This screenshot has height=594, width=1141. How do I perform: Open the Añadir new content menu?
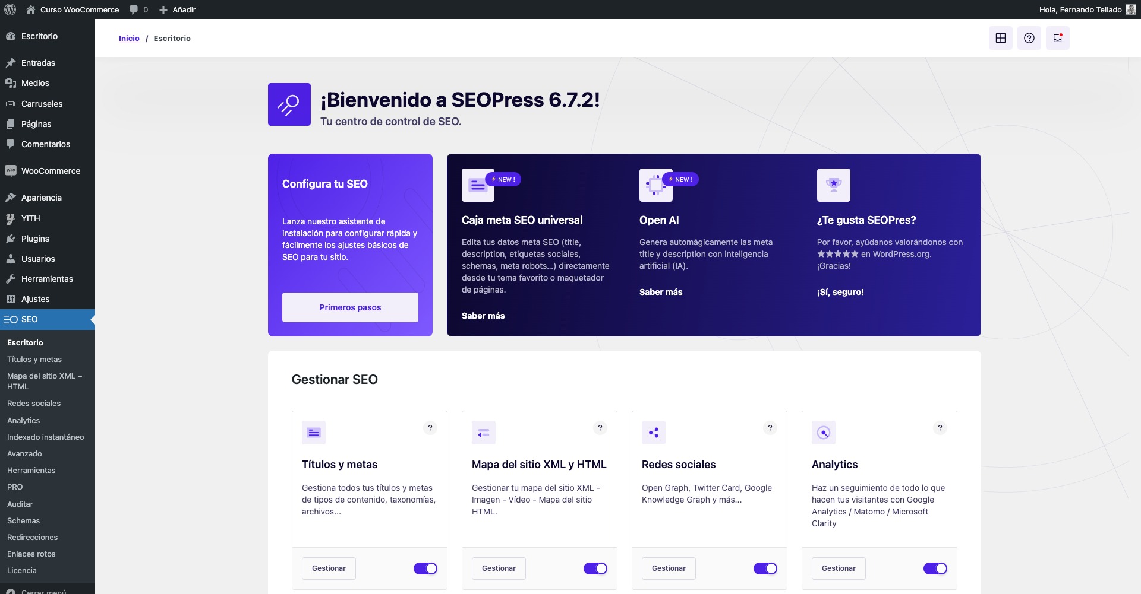178,9
